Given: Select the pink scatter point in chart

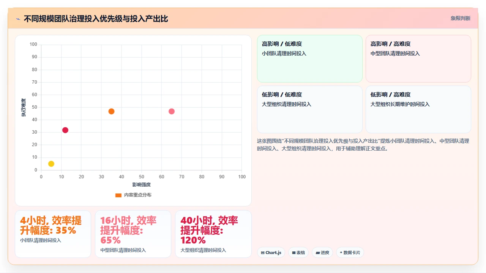Looking at the screenshot, I should click(172, 111).
